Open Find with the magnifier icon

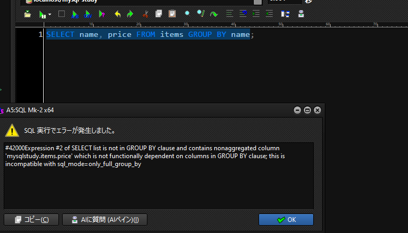coord(187,14)
